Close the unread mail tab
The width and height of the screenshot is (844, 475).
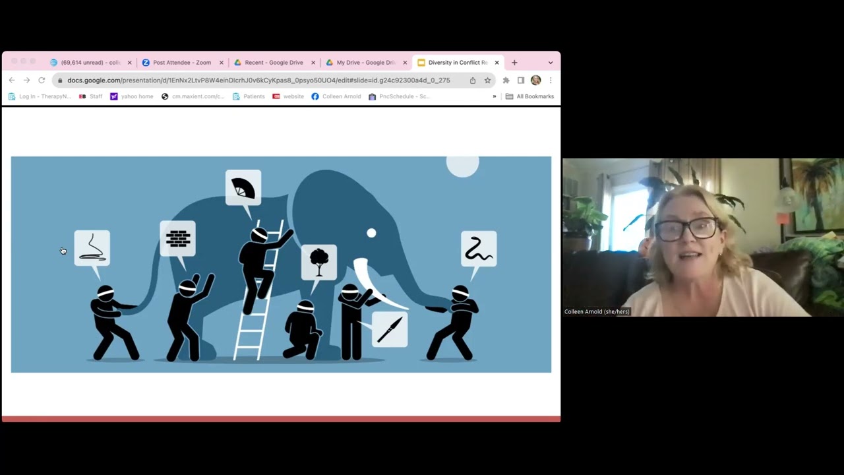coord(129,63)
